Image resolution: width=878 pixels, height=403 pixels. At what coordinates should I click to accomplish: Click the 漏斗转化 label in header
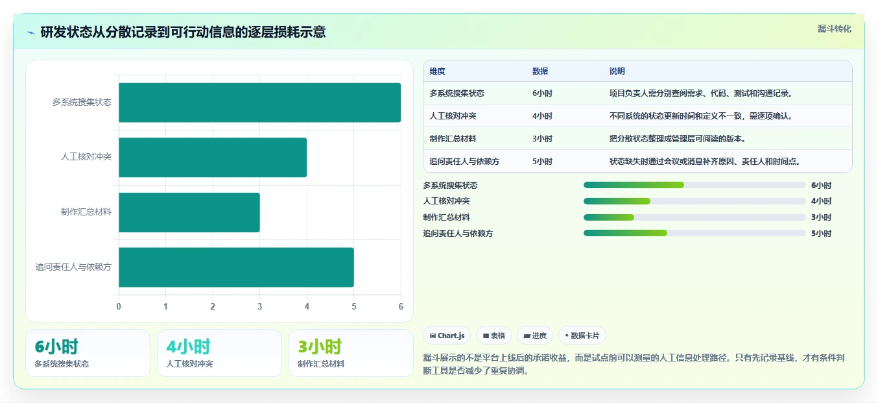(834, 29)
